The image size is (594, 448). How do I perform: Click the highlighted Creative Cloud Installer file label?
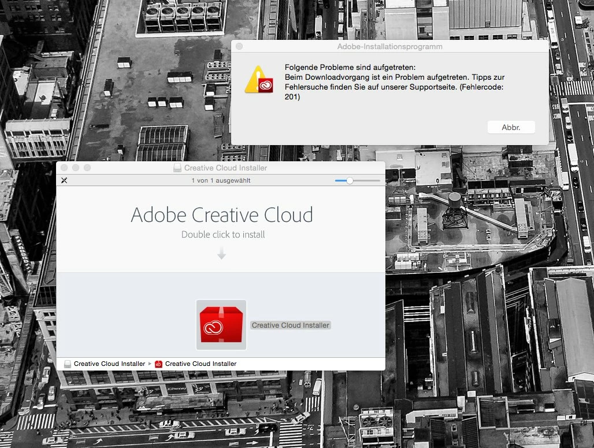(291, 325)
